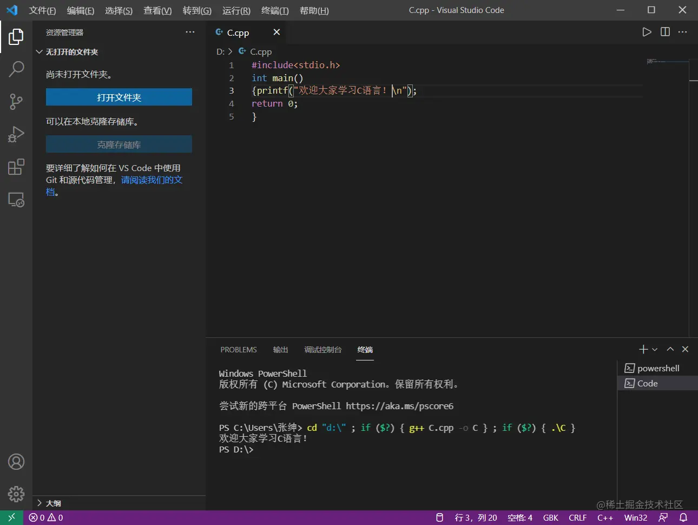Maximize the terminal panel with the up chevron
Viewport: 698px width, 525px height.
670,349
